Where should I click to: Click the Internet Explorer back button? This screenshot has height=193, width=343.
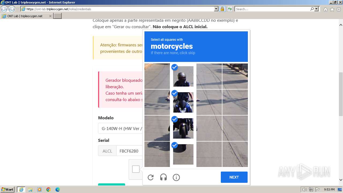click(x=4, y=9)
